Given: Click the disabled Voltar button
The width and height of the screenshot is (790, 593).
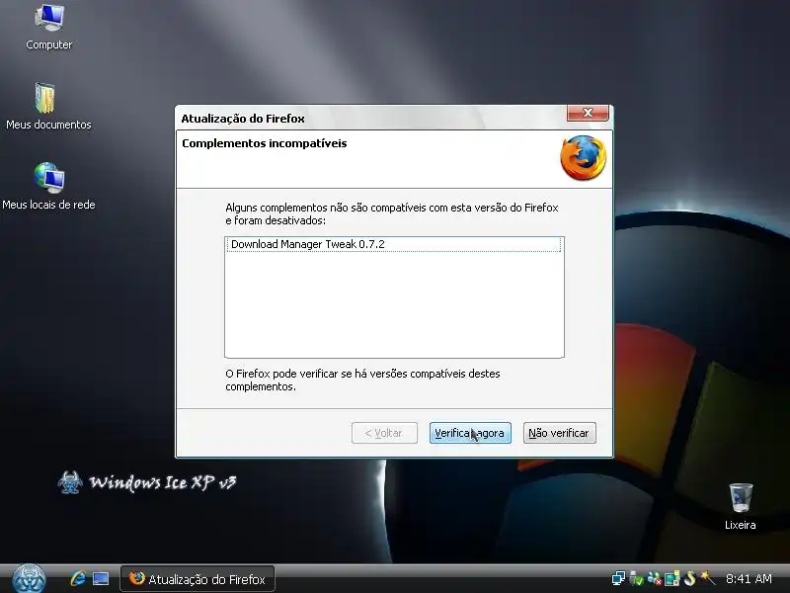Looking at the screenshot, I should click(x=384, y=433).
